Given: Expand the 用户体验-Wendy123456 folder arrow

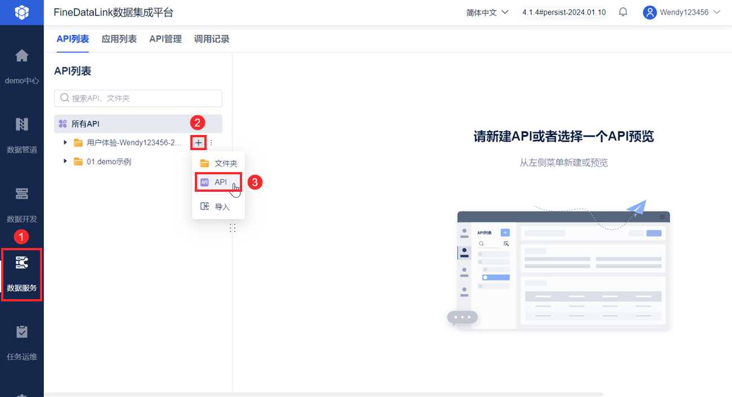Looking at the screenshot, I should pos(65,143).
